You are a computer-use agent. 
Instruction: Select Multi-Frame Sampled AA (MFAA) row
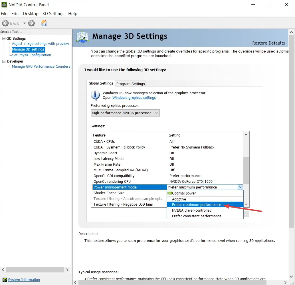coord(168,170)
